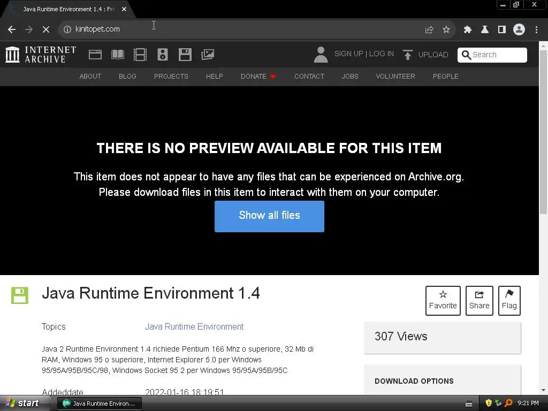Click the DOWNLOAD OPTIONS heading
The width and height of the screenshot is (548, 411).
point(414,381)
